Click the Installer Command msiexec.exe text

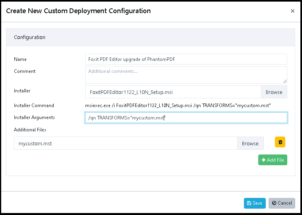tap(178, 106)
